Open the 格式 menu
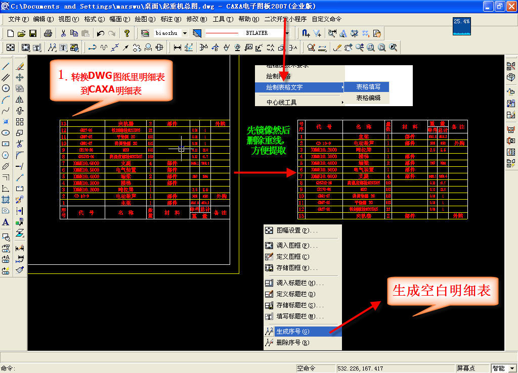Screen dimensions: 518x373 click(95, 19)
